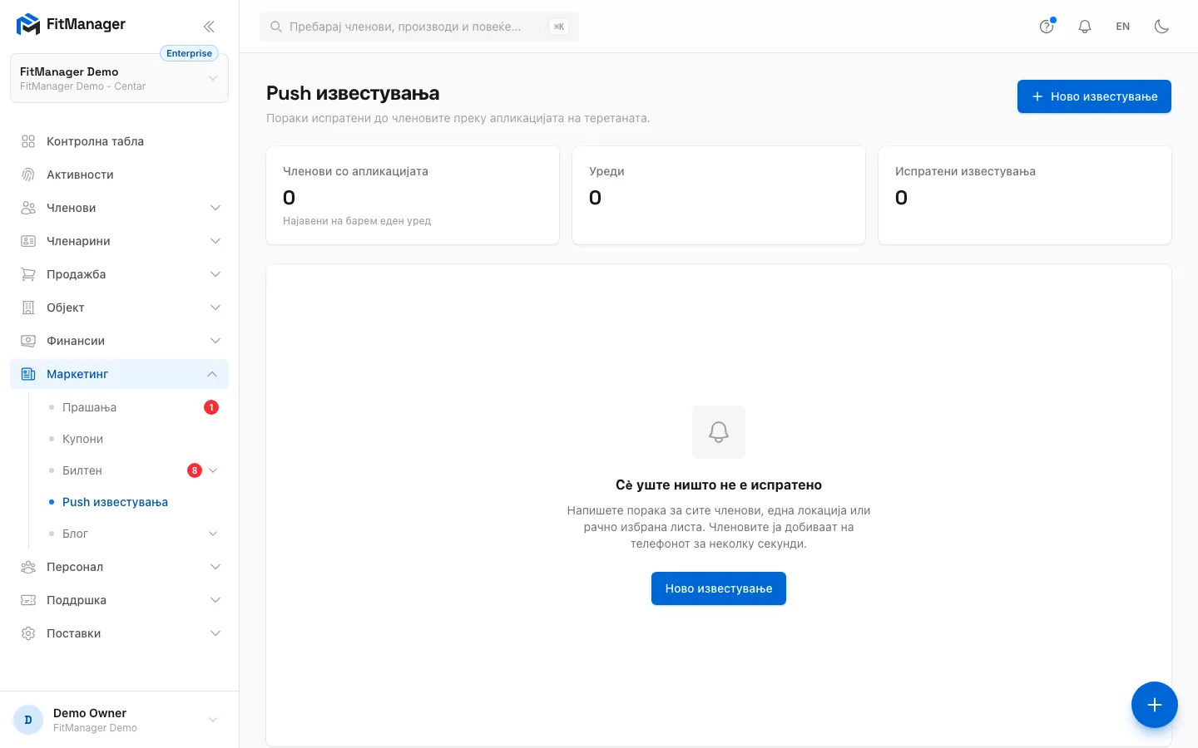Click the Персонал team icon

point(28,567)
